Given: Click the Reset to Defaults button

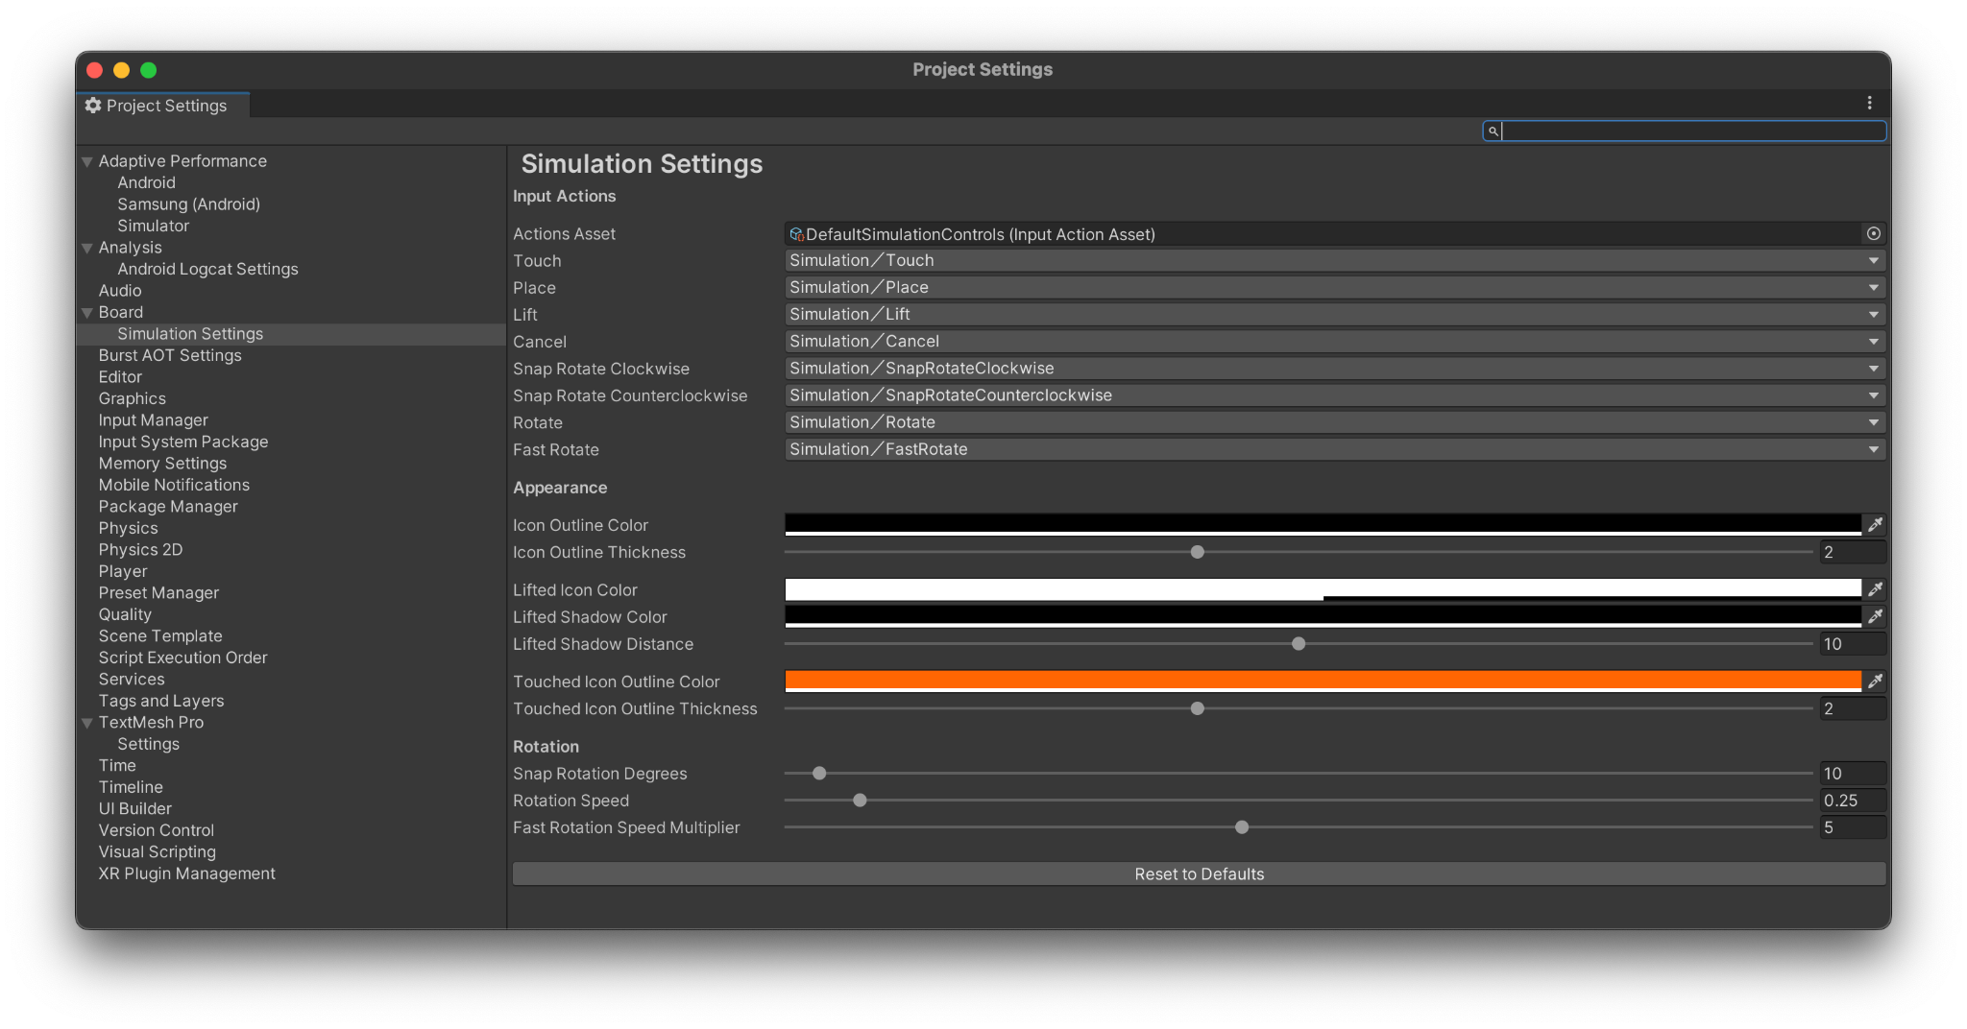Looking at the screenshot, I should coord(1199,873).
